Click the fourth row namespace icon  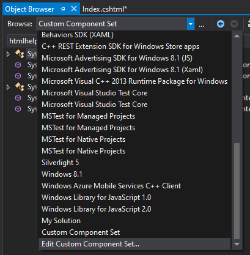(20, 87)
